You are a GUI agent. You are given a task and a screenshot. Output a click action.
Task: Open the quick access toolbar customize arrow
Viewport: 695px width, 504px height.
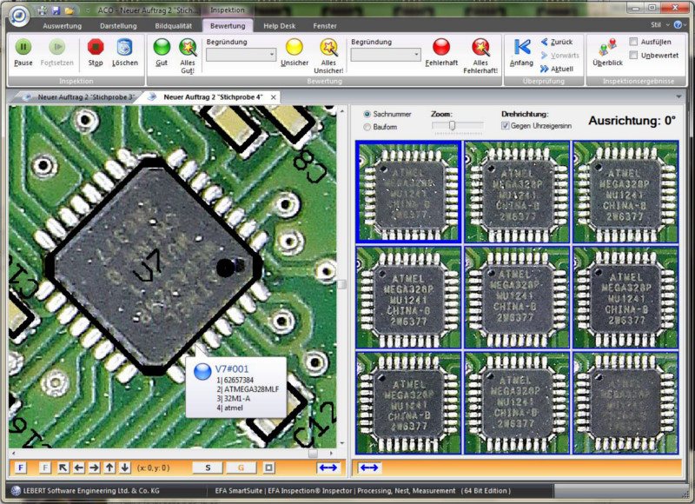[88, 10]
